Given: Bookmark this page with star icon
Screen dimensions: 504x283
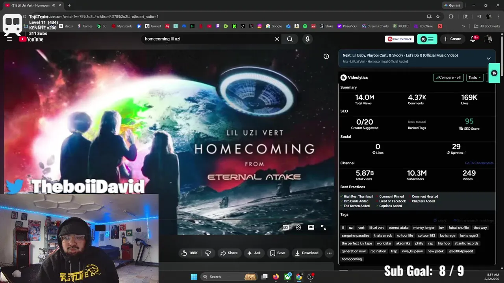Looking at the screenshot, I should pyautogui.click(x=438, y=17).
